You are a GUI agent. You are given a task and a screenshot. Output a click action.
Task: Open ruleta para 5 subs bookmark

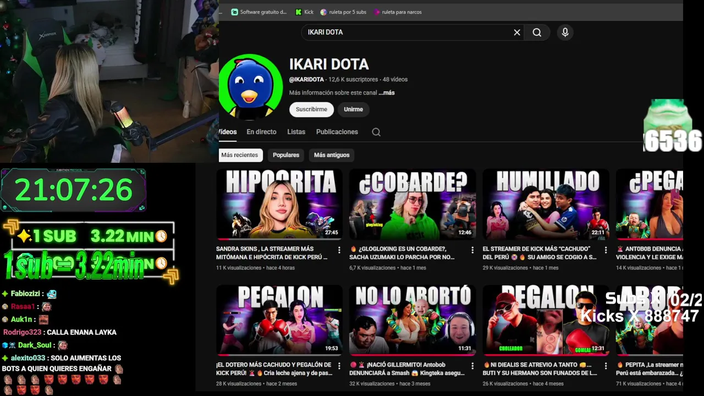pyautogui.click(x=343, y=12)
